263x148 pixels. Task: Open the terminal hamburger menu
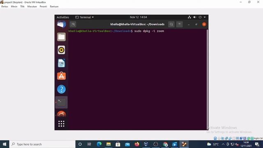[x=179, y=24]
